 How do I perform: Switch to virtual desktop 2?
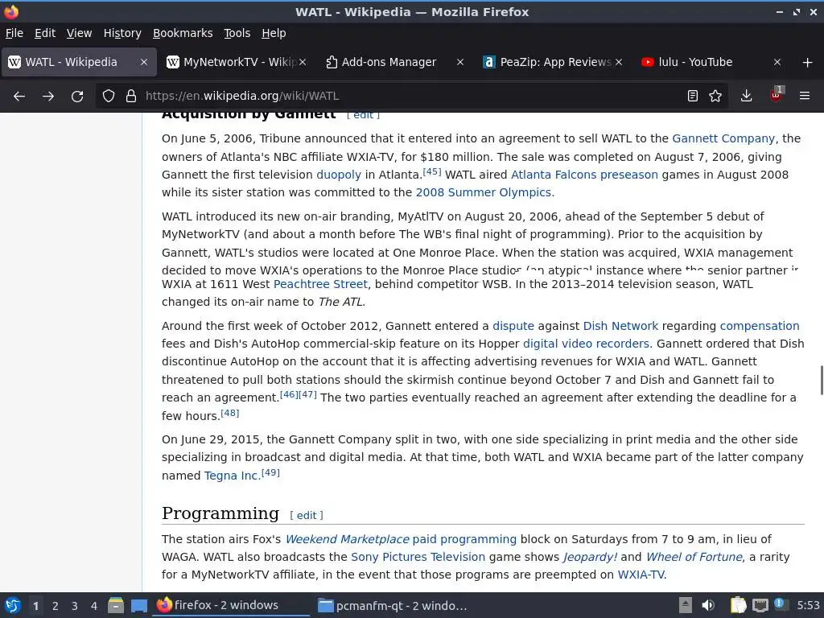(x=56, y=606)
